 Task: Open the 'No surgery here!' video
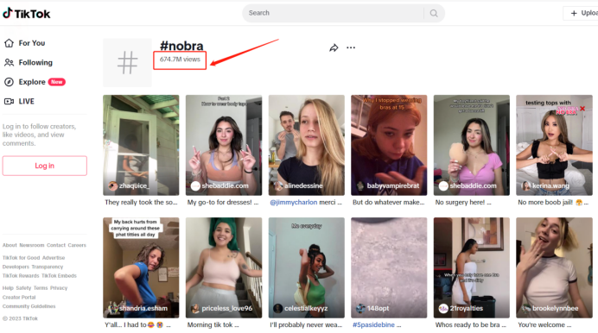[471, 145]
